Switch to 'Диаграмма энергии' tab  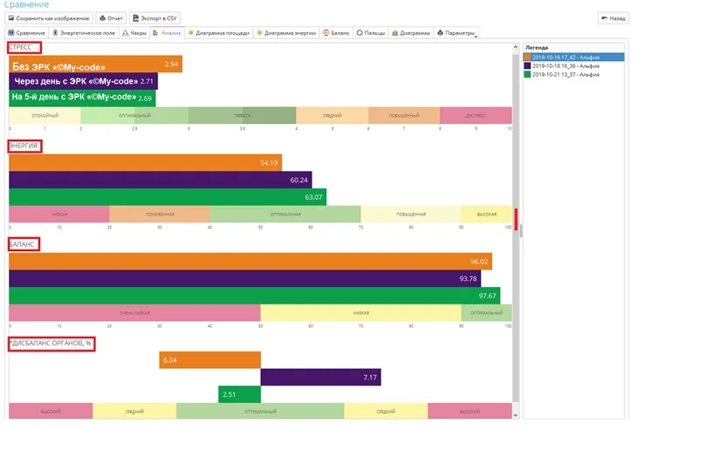tap(286, 33)
